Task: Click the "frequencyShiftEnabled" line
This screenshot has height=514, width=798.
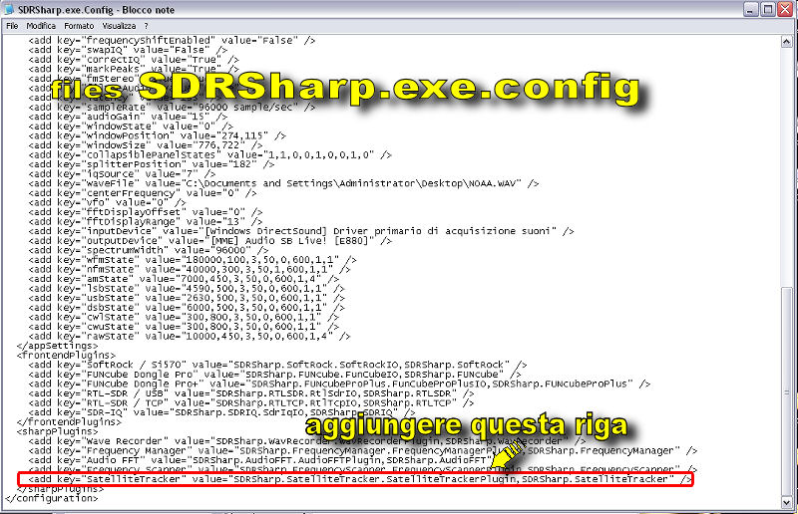Action: tap(172, 40)
